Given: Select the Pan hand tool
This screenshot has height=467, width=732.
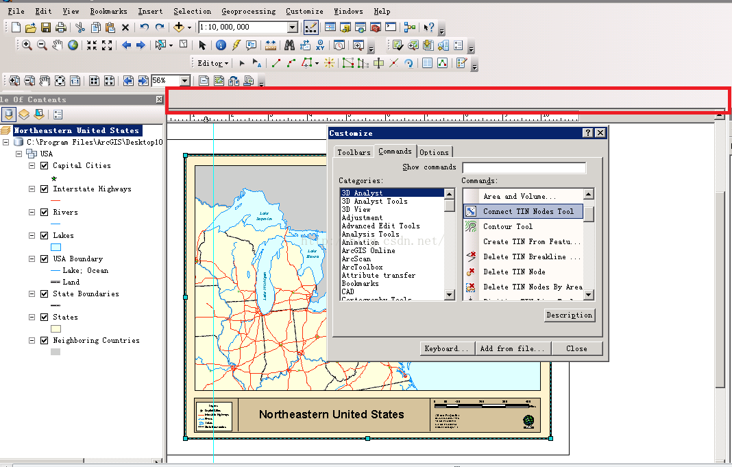Looking at the screenshot, I should click(57, 45).
